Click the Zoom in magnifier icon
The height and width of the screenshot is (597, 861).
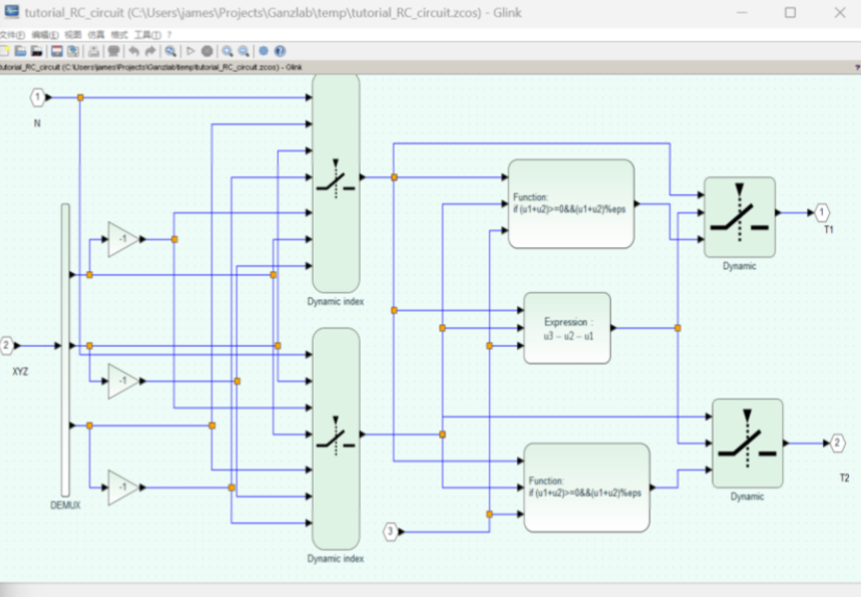pyautogui.click(x=227, y=51)
